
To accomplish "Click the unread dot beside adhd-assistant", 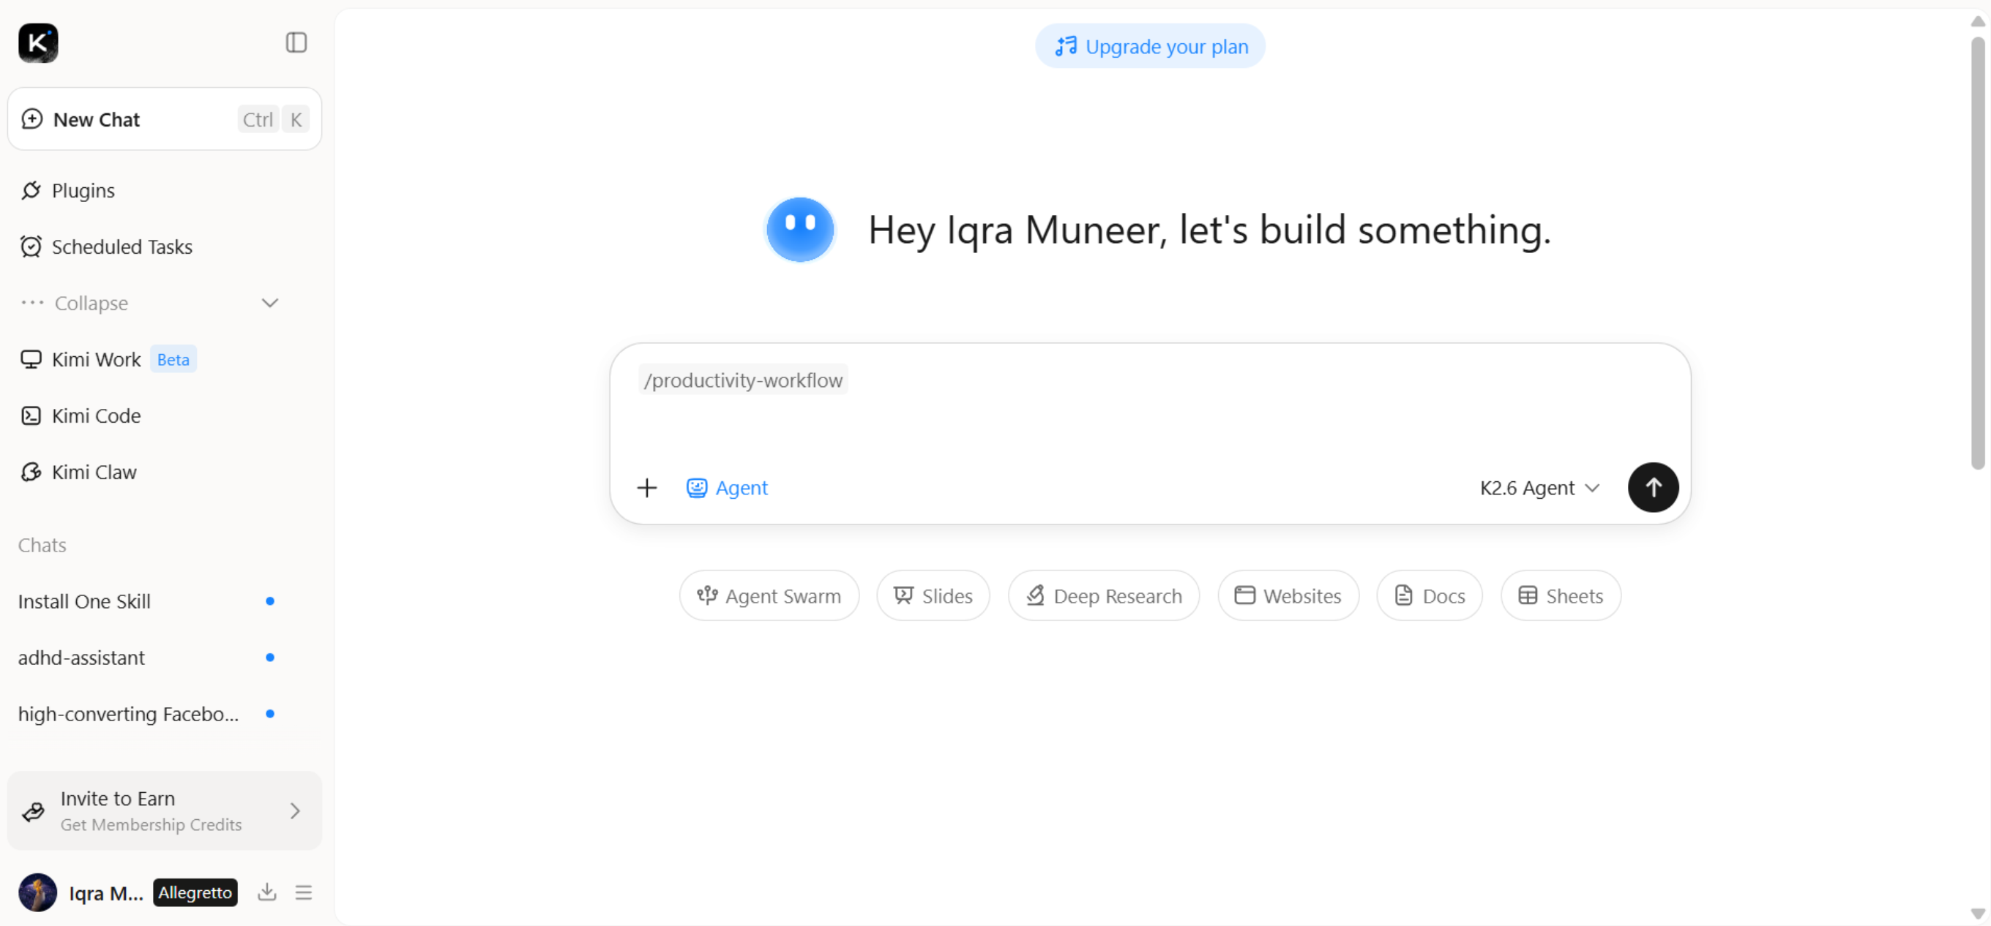I will 270,658.
